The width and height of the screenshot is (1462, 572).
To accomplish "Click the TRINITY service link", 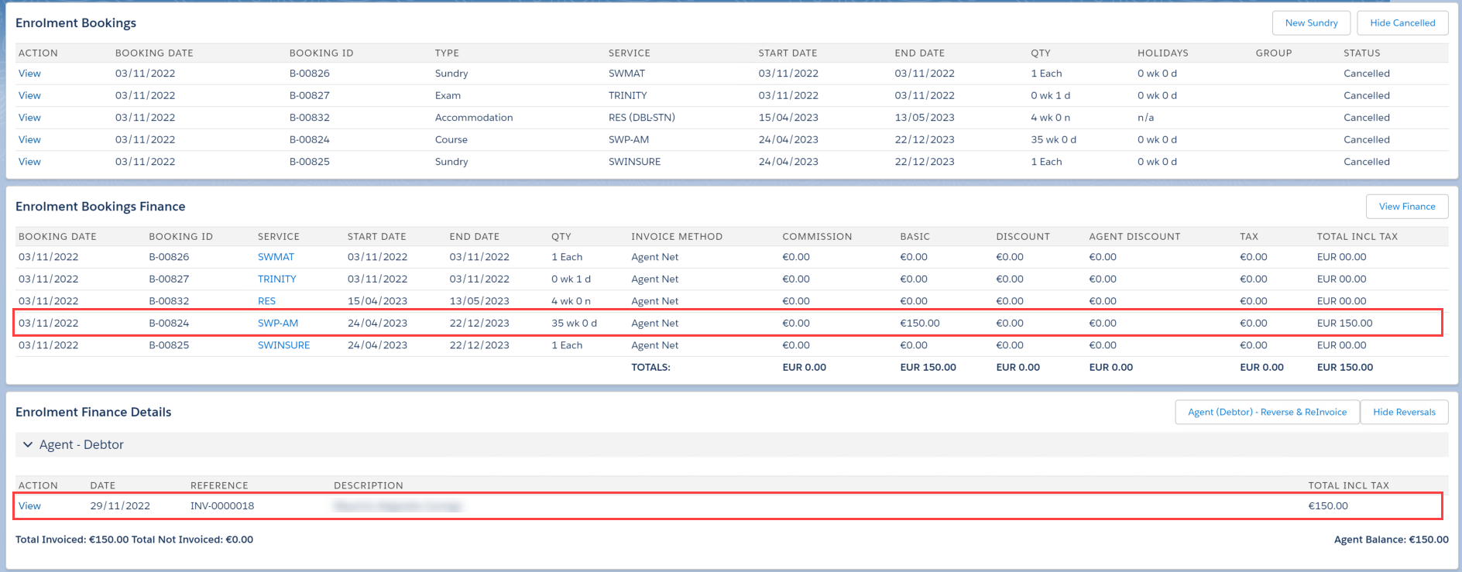I will [x=276, y=279].
